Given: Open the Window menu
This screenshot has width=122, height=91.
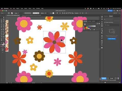Looking at the screenshot, I should pyautogui.click(x=38, y=8).
